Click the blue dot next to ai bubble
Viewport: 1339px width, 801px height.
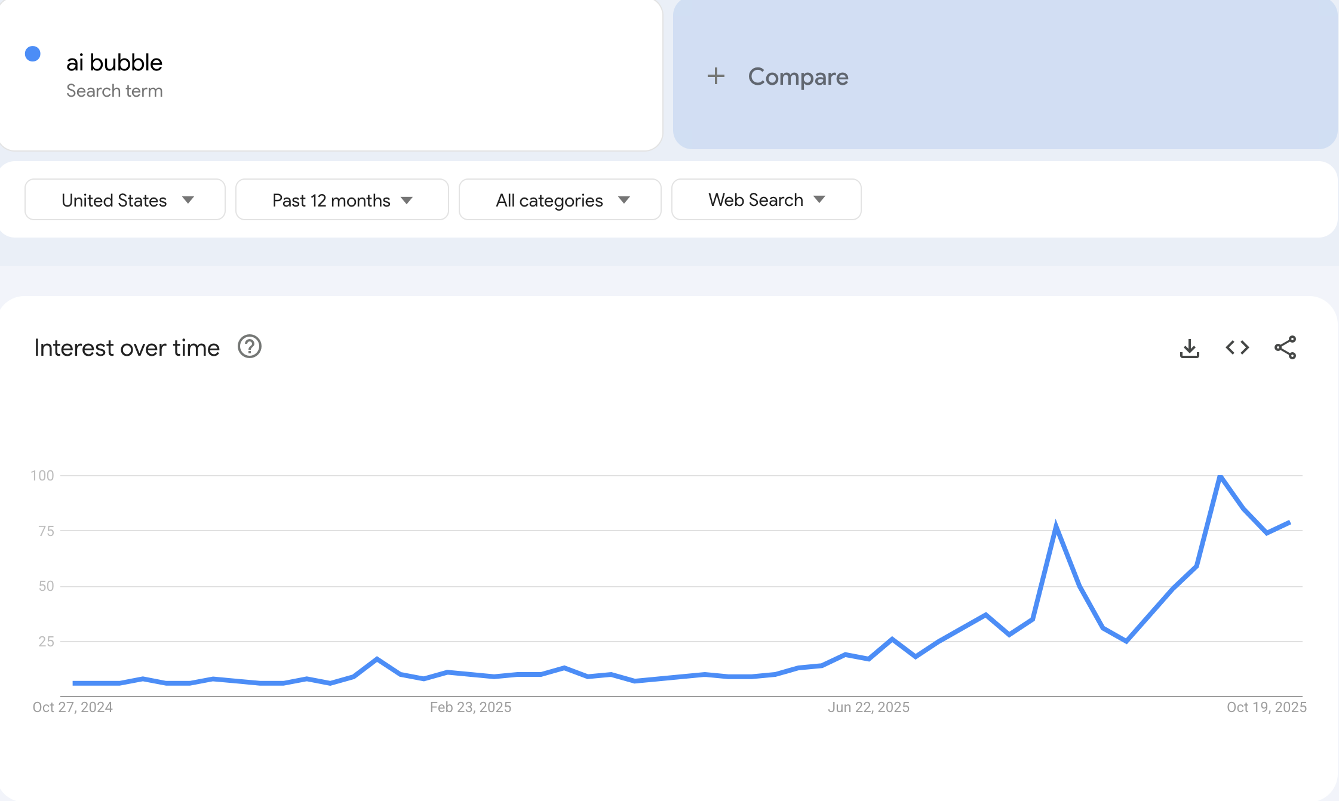33,54
